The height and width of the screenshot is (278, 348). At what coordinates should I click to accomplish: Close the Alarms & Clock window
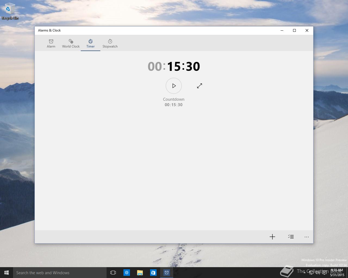pyautogui.click(x=307, y=30)
